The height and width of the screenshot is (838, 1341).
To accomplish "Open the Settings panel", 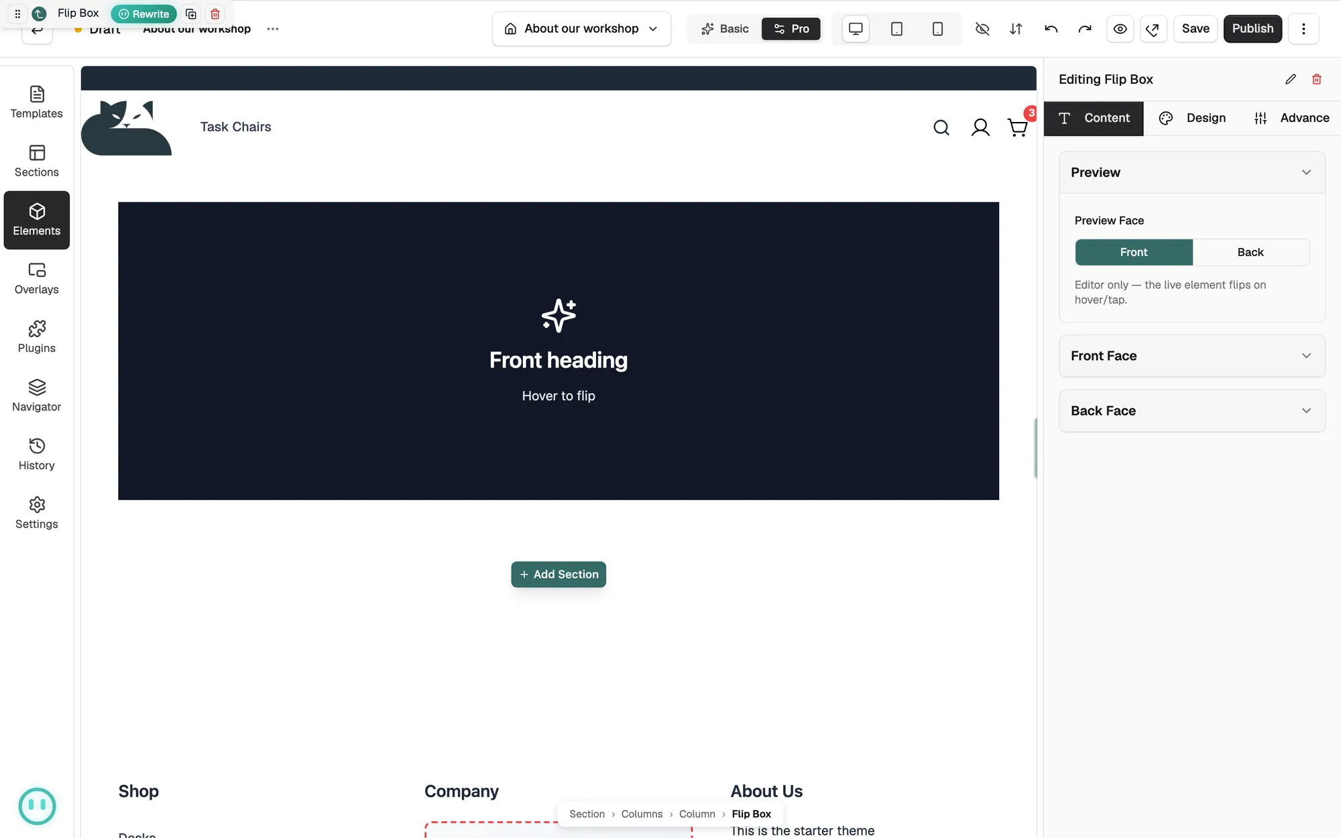I will [x=37, y=514].
